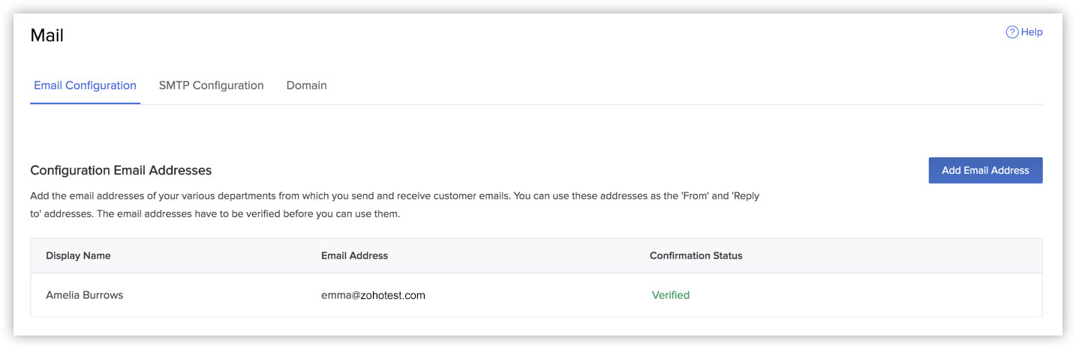Select the Amelia Burrows display name
This screenshot has height=349, width=1076.
click(x=84, y=295)
